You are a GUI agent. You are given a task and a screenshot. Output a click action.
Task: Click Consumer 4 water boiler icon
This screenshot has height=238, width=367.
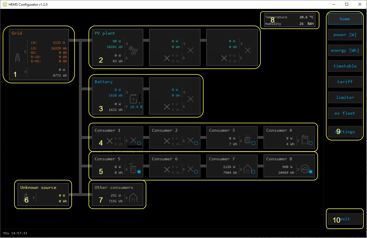coord(305,140)
